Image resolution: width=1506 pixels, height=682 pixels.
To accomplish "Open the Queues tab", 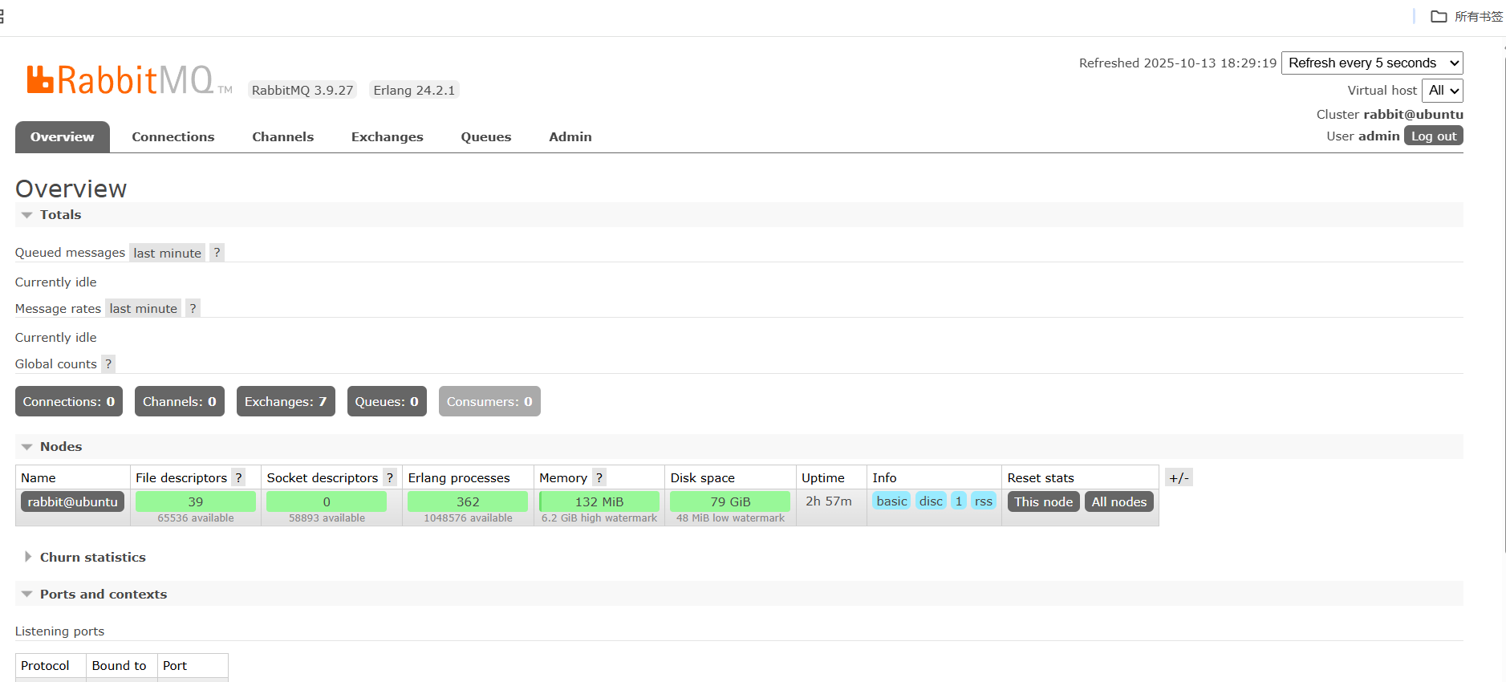I will pos(486,136).
